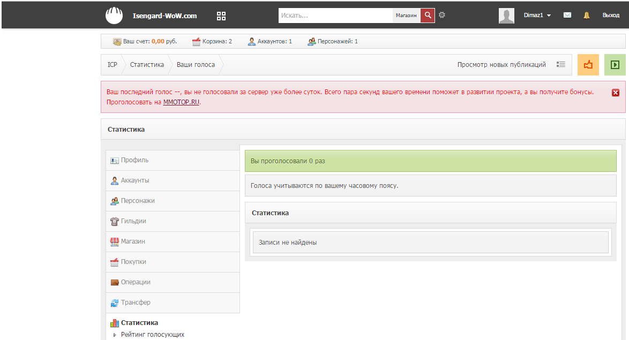
Task: Expand arrow beside Рейтинг голосующих
Action: (x=115, y=335)
